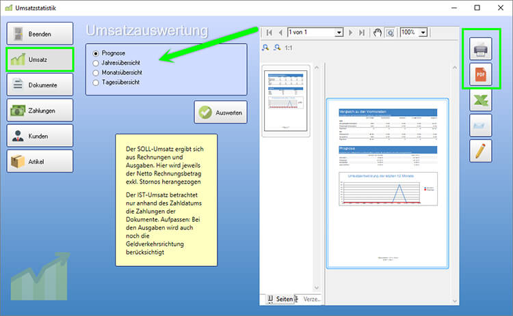The image size is (513, 316).
Task: Click the Beenden button
Action: [40, 33]
